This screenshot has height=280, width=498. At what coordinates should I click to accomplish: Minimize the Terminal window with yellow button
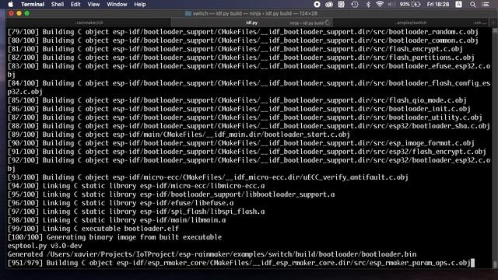click(19, 13)
